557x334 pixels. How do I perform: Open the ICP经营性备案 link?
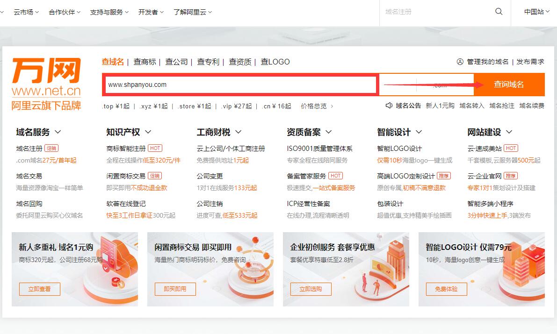click(309, 204)
